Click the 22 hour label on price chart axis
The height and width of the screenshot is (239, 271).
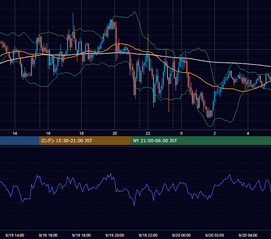(148, 133)
